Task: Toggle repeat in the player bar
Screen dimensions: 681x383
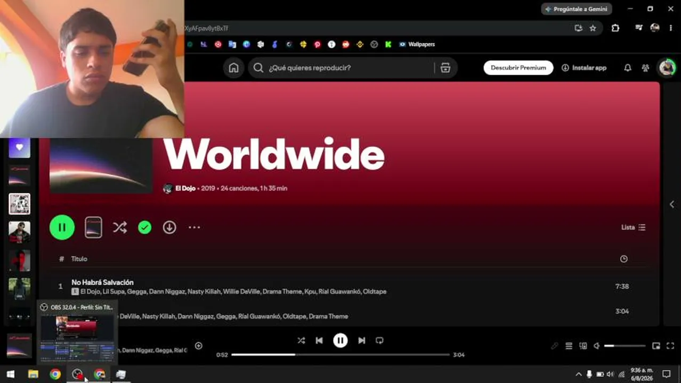Action: click(x=379, y=340)
